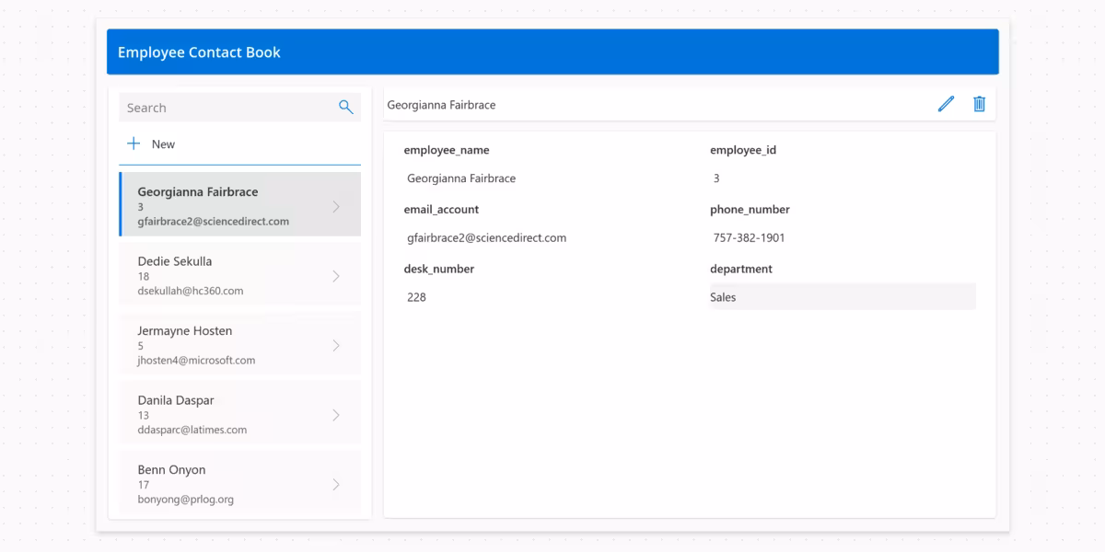Click the email gfairbrace2@sciencedirect.com

pos(486,237)
